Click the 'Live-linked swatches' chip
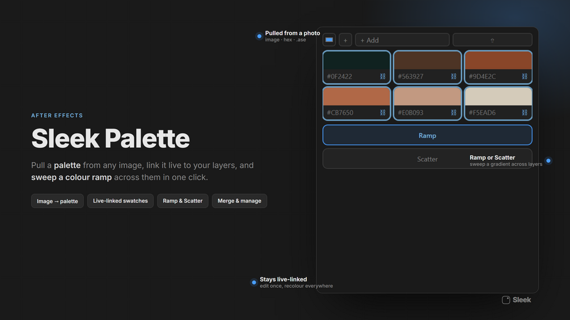The width and height of the screenshot is (570, 320). tap(120, 201)
